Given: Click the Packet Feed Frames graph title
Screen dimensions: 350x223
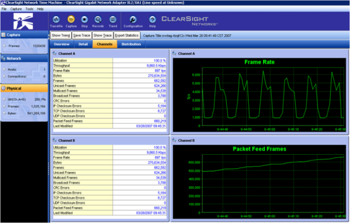Looking at the screenshot, I should [x=259, y=149].
